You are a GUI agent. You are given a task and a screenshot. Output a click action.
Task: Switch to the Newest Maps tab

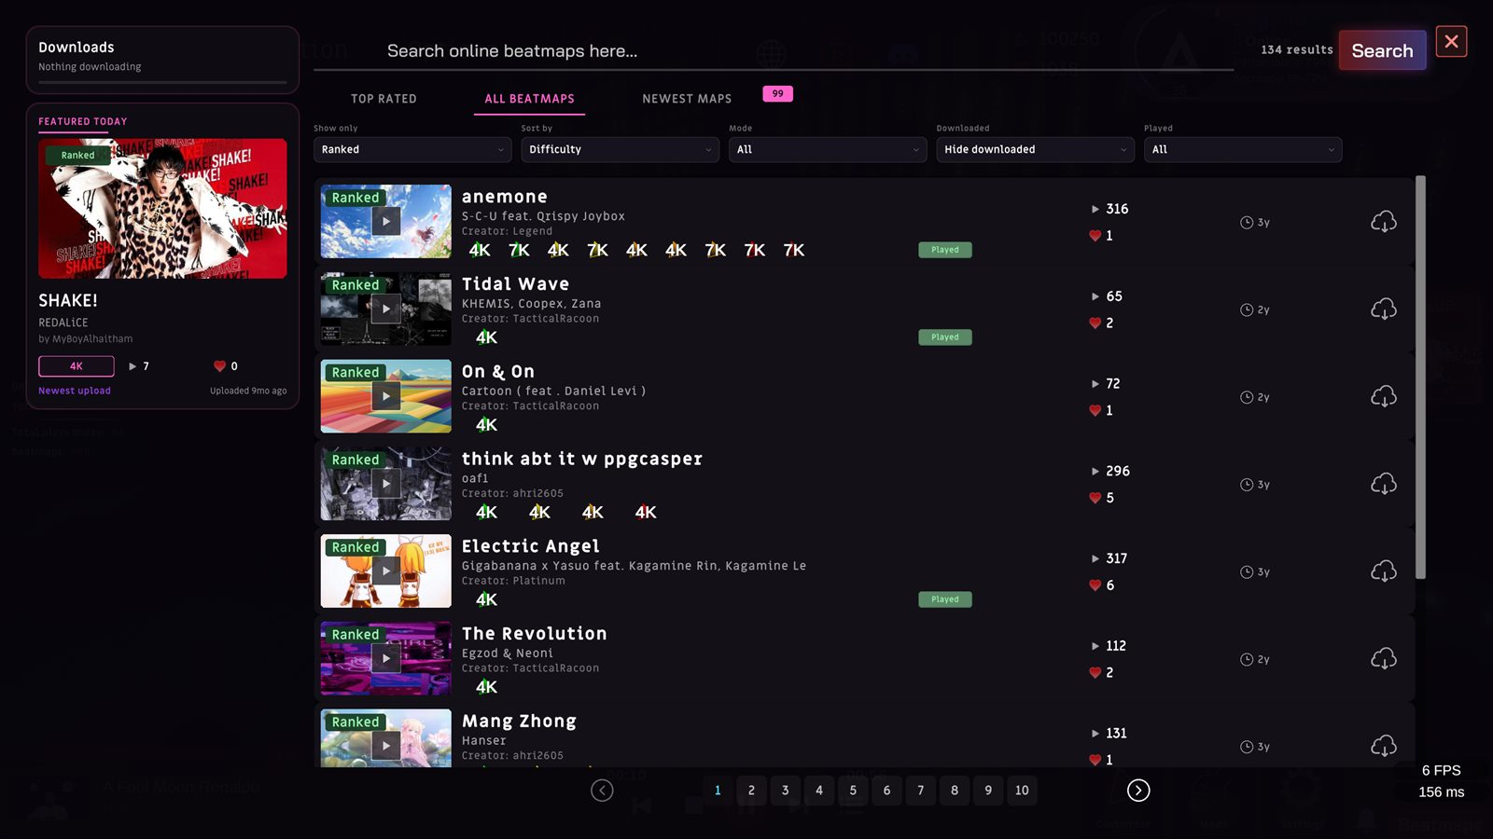click(687, 99)
